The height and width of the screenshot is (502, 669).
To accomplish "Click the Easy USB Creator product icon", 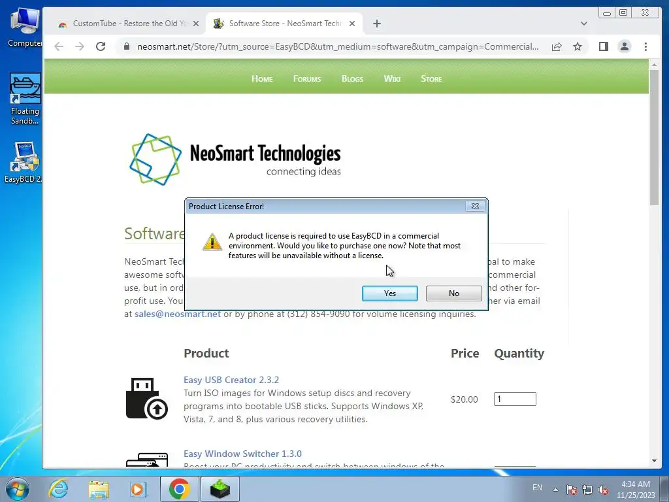I will [x=147, y=398].
